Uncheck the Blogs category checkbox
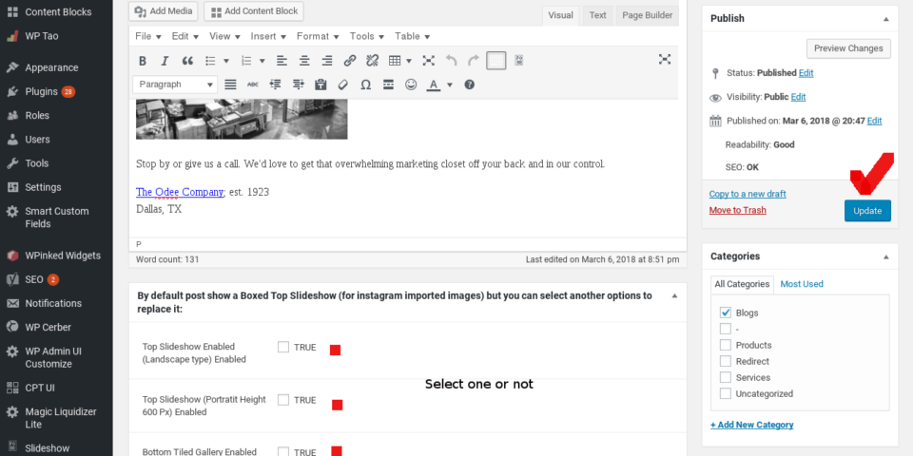The width and height of the screenshot is (913, 456). click(726, 313)
